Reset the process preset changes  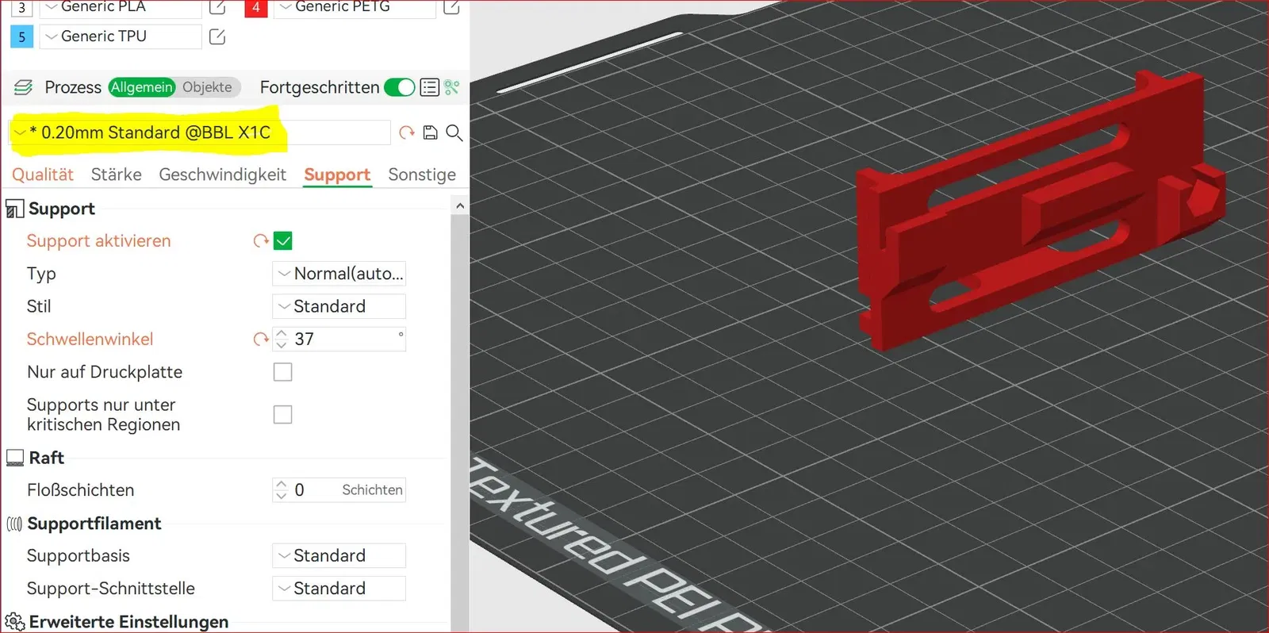[407, 132]
